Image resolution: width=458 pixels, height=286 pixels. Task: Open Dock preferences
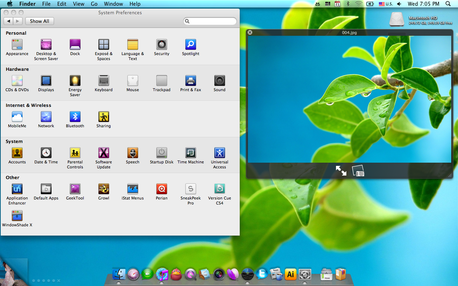pos(75,47)
